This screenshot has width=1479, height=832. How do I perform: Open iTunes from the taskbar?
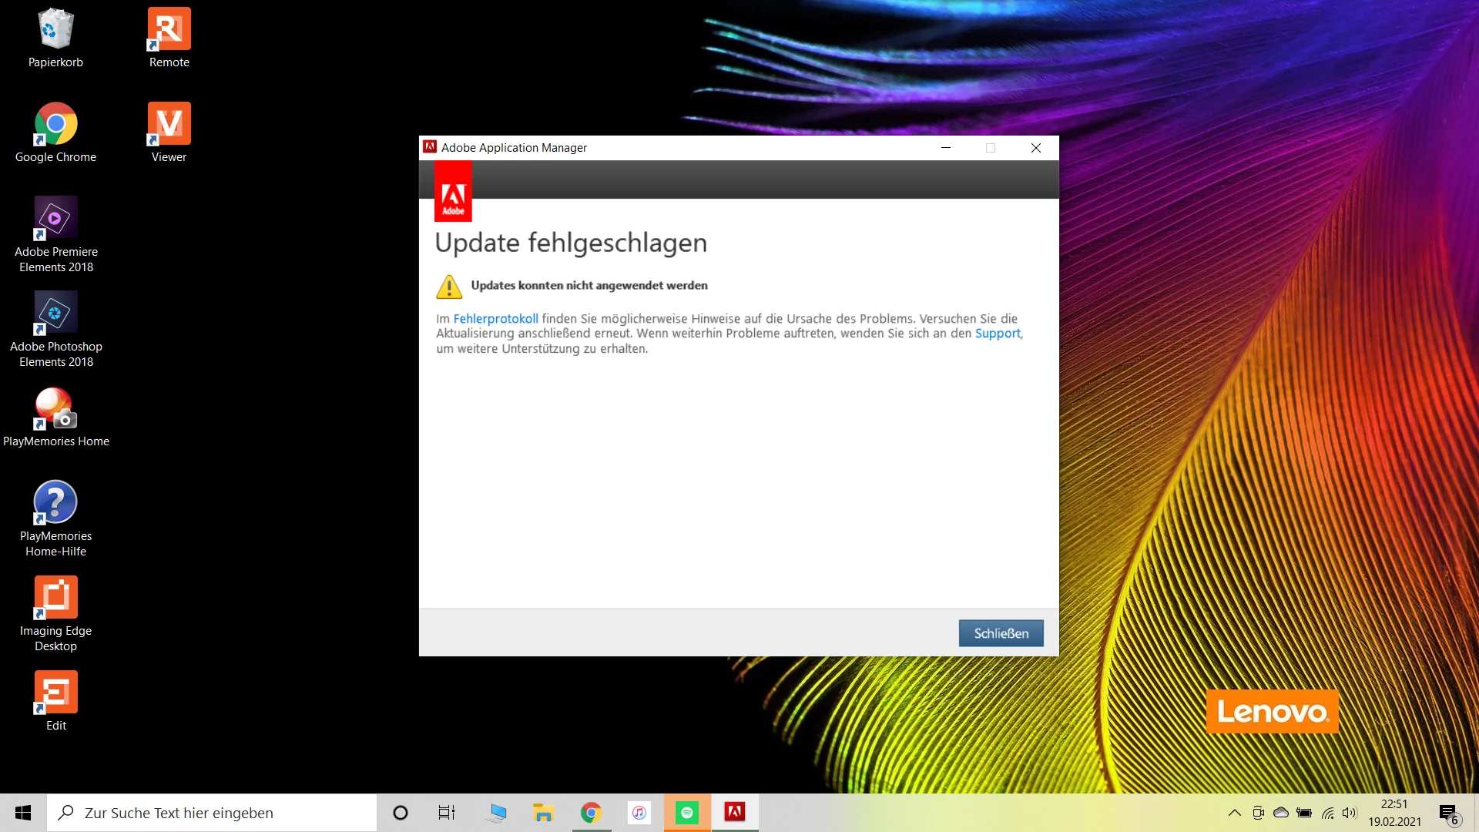pos(639,813)
